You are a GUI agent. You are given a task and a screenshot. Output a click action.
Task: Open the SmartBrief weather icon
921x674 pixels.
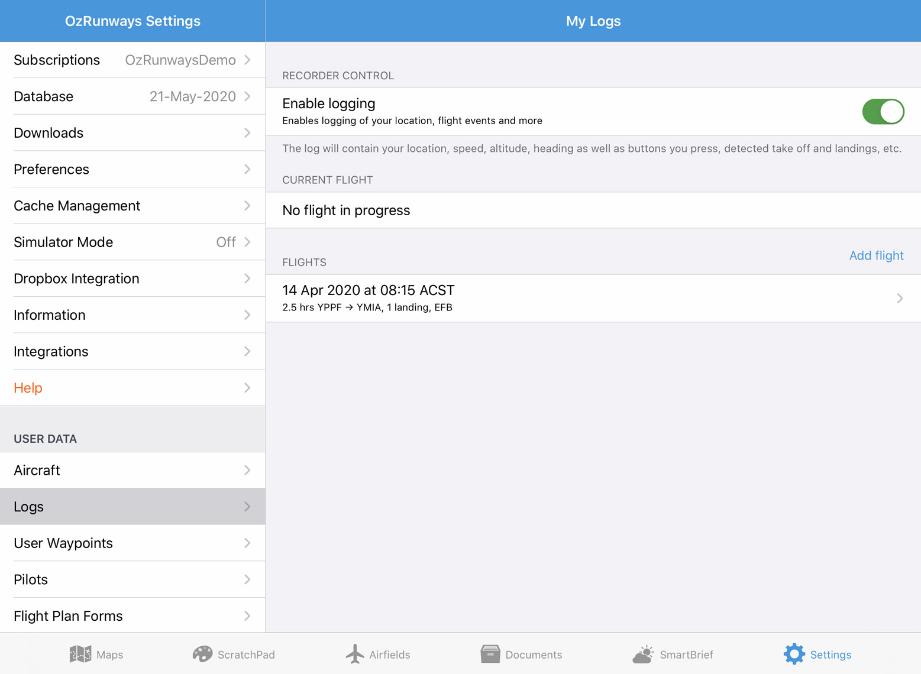(643, 654)
